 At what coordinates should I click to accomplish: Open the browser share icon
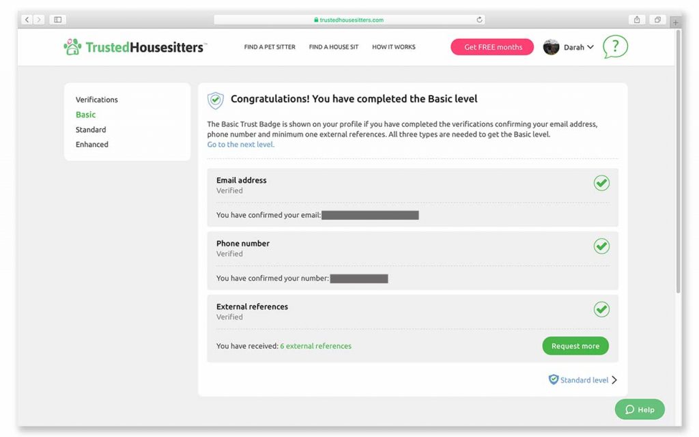point(637,20)
